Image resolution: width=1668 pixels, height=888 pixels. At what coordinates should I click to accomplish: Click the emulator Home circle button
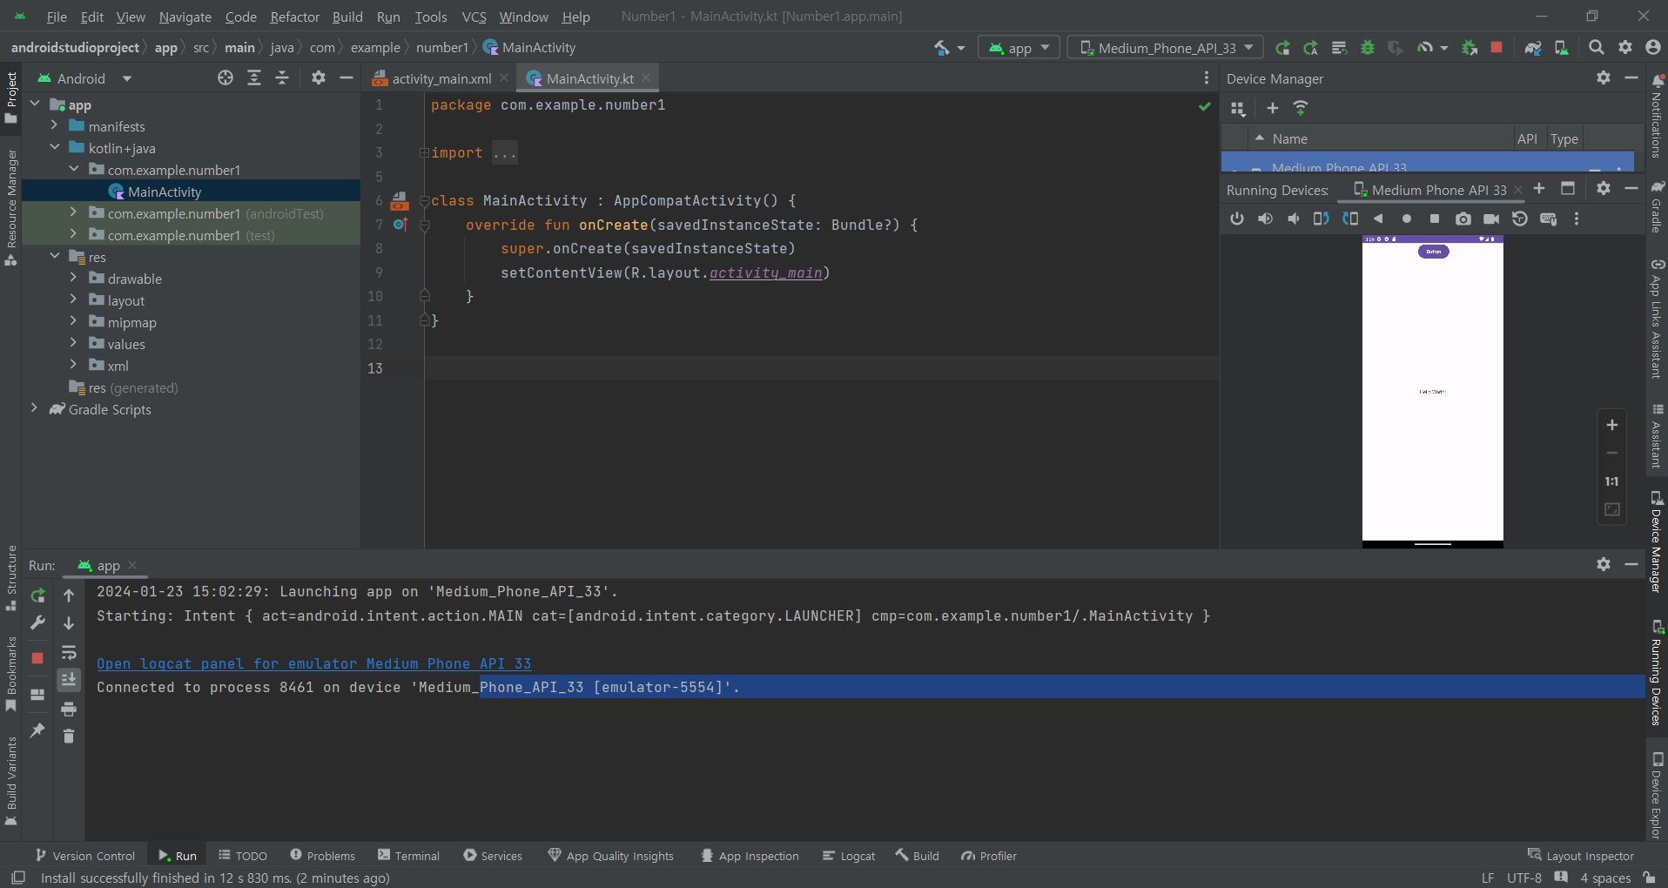(1406, 219)
